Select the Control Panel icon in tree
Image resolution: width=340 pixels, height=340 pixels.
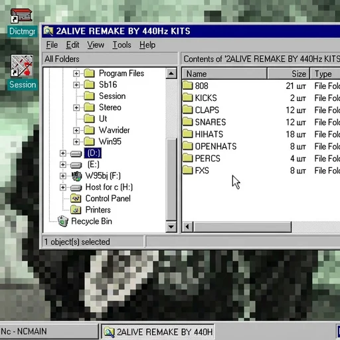pos(76,199)
